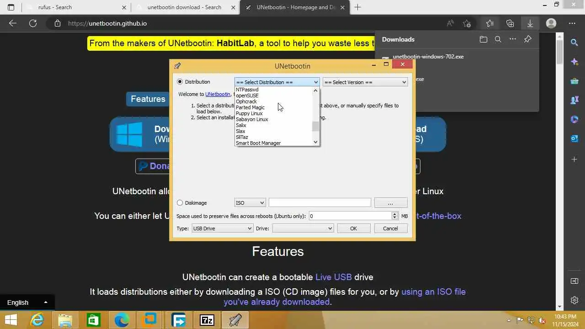Open the tab actions menu icon
Viewport: 585px width, 329px height.
coord(11,7)
